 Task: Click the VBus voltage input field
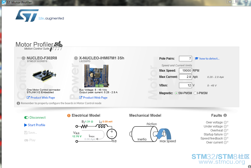[185, 85]
